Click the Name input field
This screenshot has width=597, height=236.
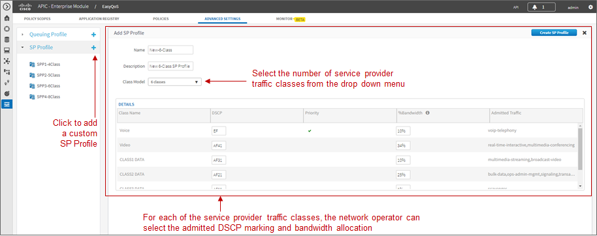coord(170,50)
